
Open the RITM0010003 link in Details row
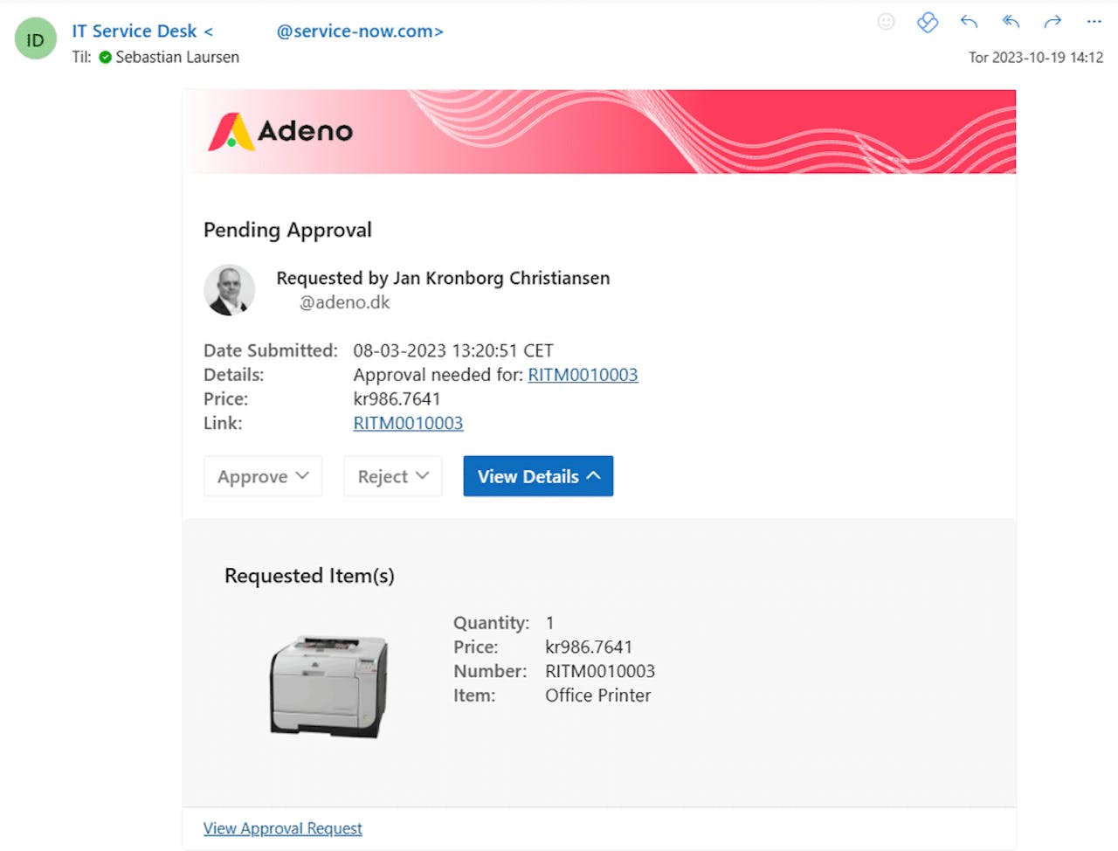pos(583,374)
